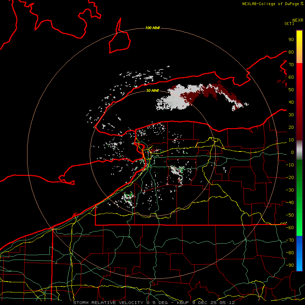Click the 90 value on the velocity scale
This screenshot has height=305, width=305.
tap(291, 40)
